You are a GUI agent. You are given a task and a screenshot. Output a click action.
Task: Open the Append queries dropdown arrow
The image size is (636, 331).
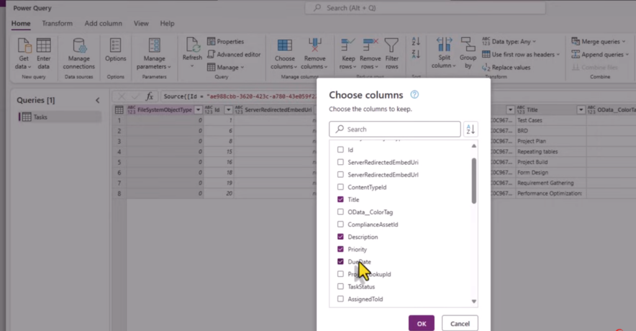pyautogui.click(x=627, y=55)
